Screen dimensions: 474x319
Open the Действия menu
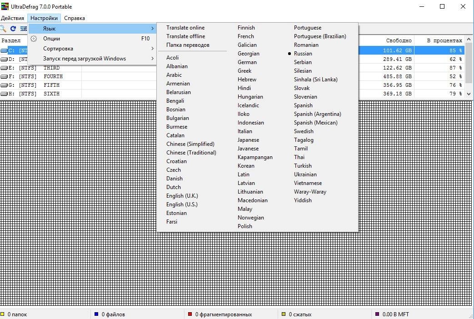tap(12, 18)
